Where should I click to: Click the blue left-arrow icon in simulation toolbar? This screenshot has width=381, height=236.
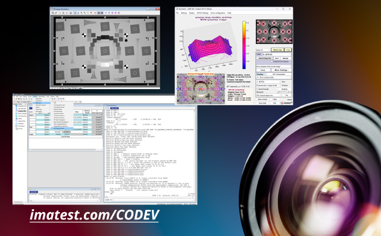coord(106,13)
